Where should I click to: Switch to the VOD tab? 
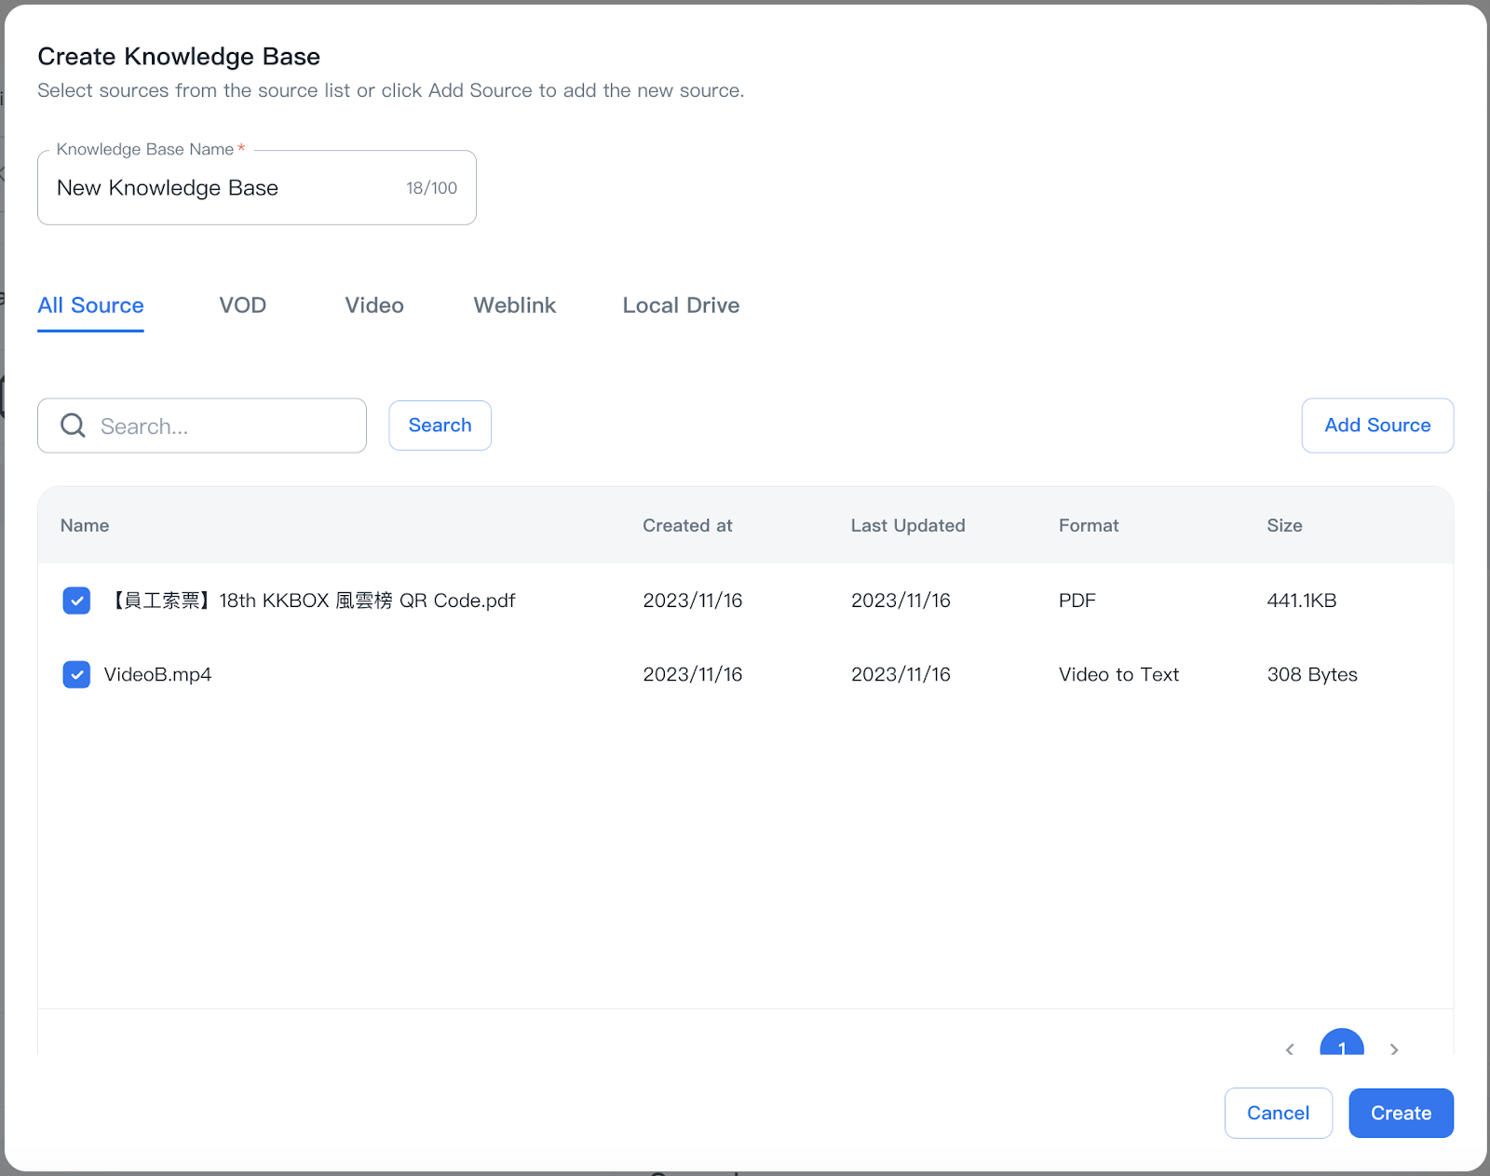(242, 305)
